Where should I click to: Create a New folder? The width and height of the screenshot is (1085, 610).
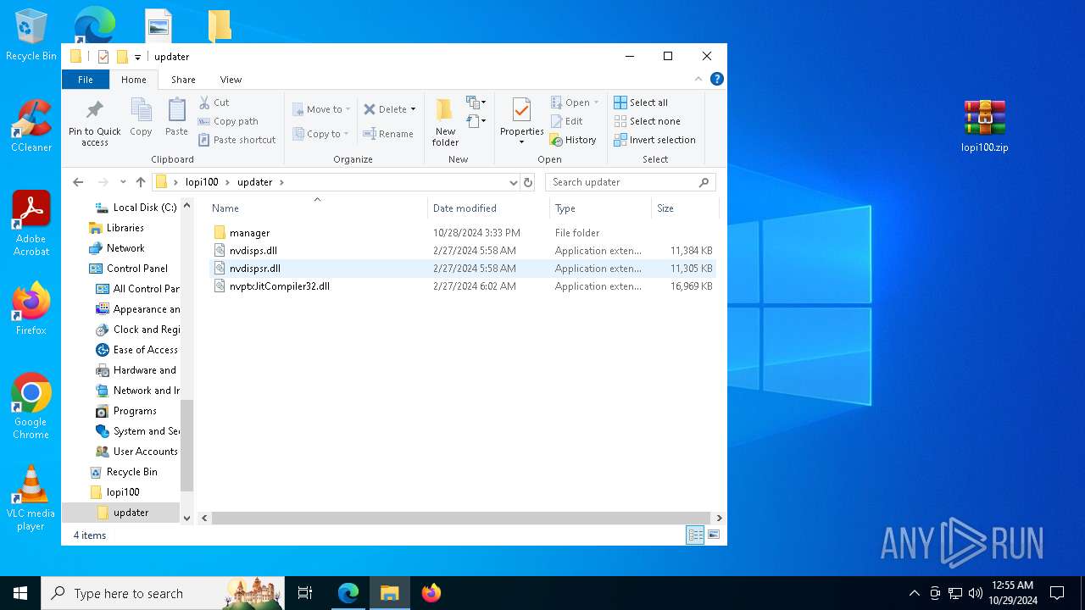[445, 123]
